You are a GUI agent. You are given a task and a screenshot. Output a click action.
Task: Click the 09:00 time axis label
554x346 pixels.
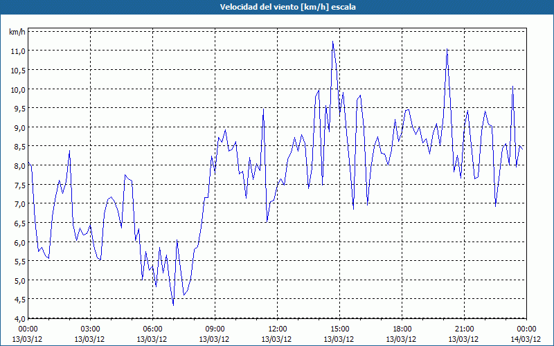[215, 329]
